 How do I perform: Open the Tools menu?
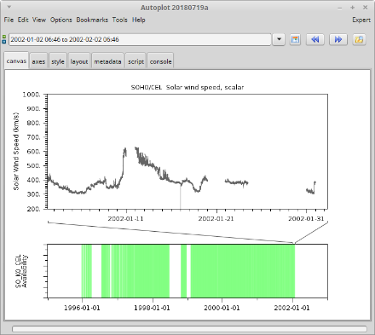pos(119,20)
